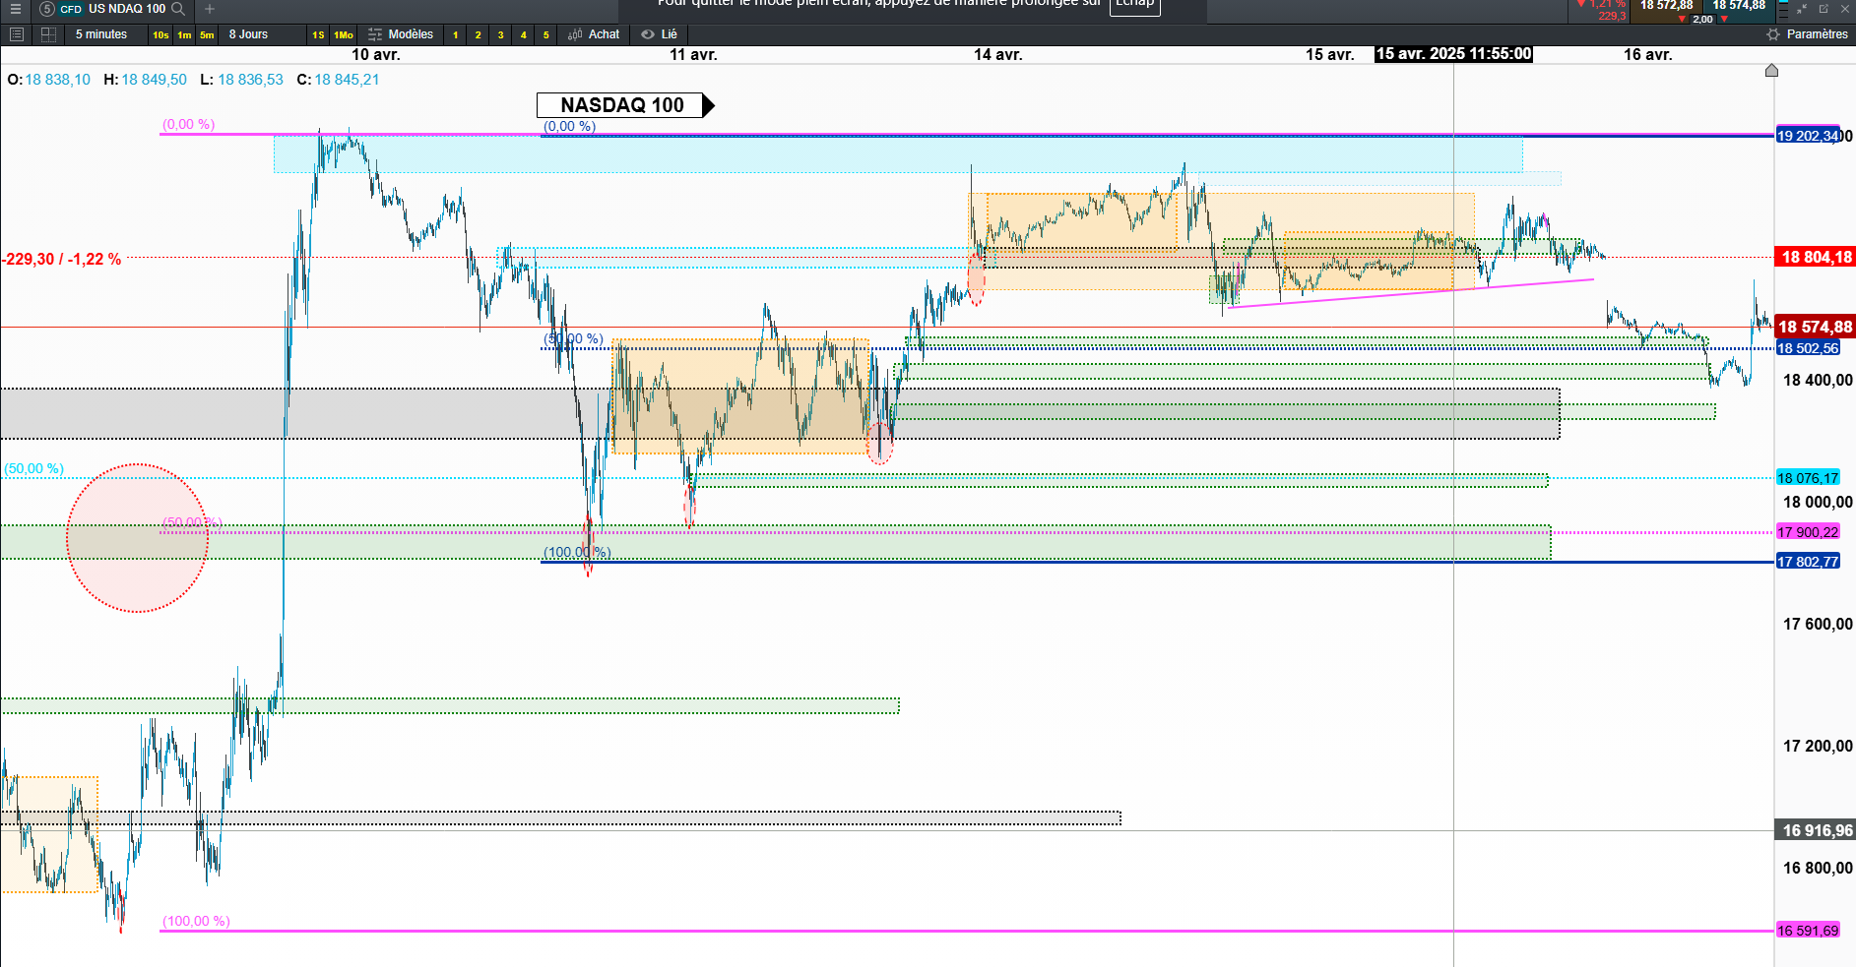Click the 11 avr. date on the time axis
This screenshot has width=1856, height=967.
click(693, 54)
